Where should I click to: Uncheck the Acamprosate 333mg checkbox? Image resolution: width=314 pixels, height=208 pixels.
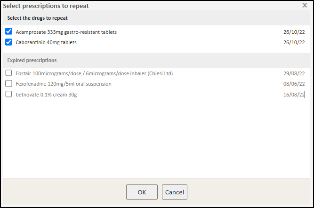pos(8,32)
